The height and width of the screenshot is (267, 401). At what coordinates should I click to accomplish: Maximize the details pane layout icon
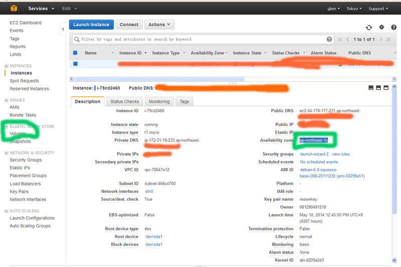pyautogui.click(x=386, y=88)
